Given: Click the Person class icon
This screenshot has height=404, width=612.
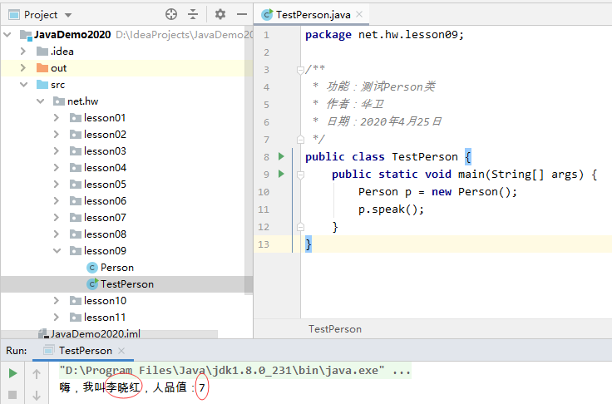Looking at the screenshot, I should pyautogui.click(x=92, y=268).
